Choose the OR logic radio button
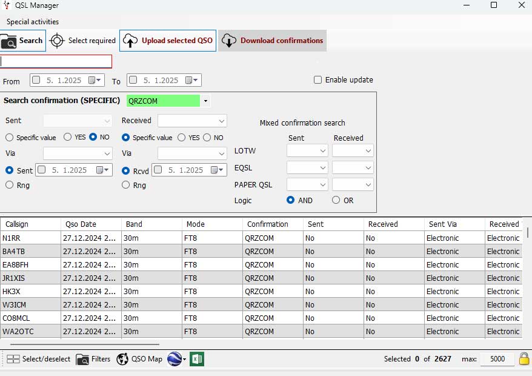The width and height of the screenshot is (532, 376). point(336,200)
